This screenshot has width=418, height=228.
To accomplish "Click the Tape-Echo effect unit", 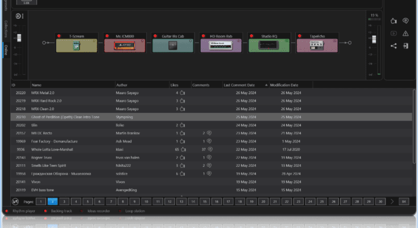I will (317, 46).
